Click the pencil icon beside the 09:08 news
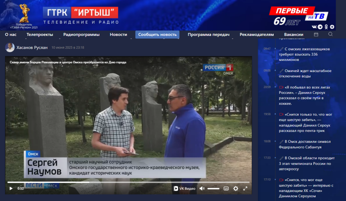 click(x=281, y=71)
